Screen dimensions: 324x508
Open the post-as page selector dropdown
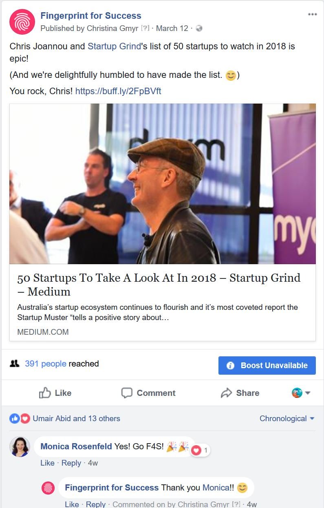pos(301,393)
